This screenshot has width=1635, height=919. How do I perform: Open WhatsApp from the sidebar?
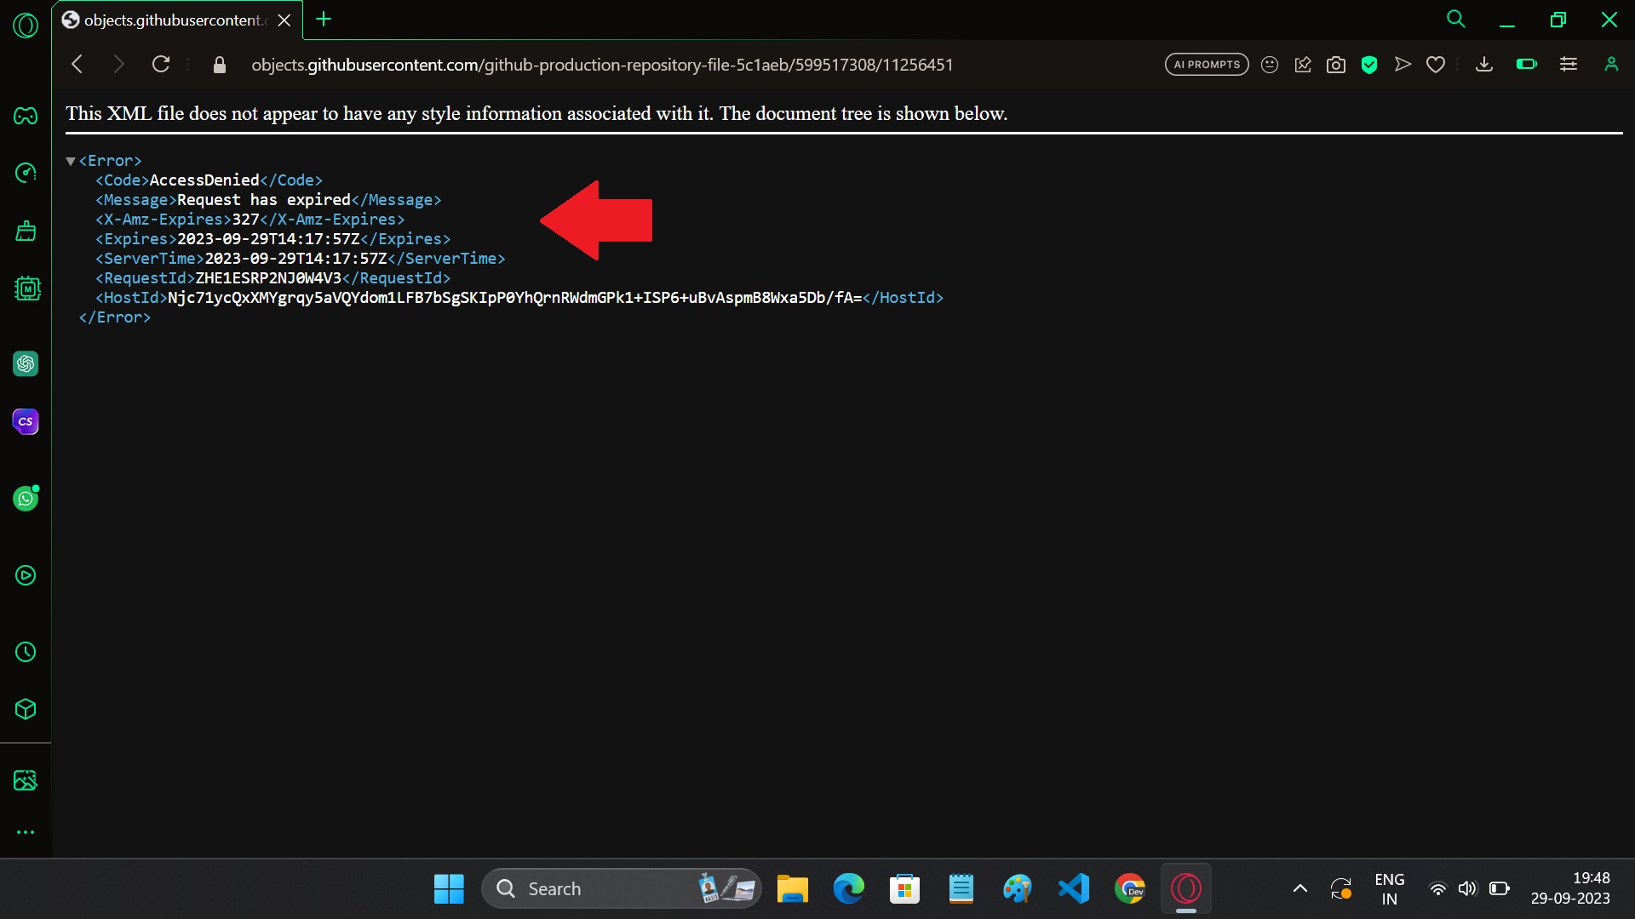tap(26, 499)
